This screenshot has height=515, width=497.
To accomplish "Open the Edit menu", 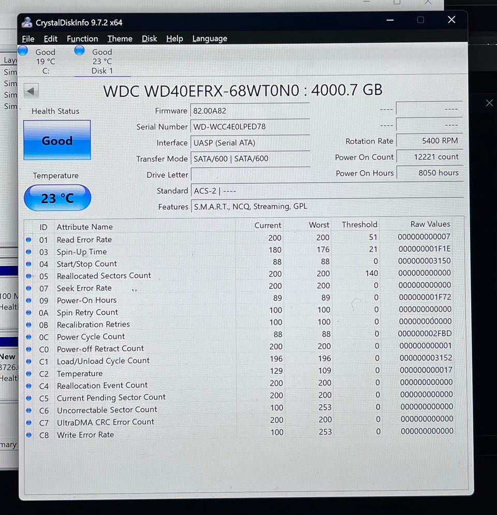I will click(51, 39).
